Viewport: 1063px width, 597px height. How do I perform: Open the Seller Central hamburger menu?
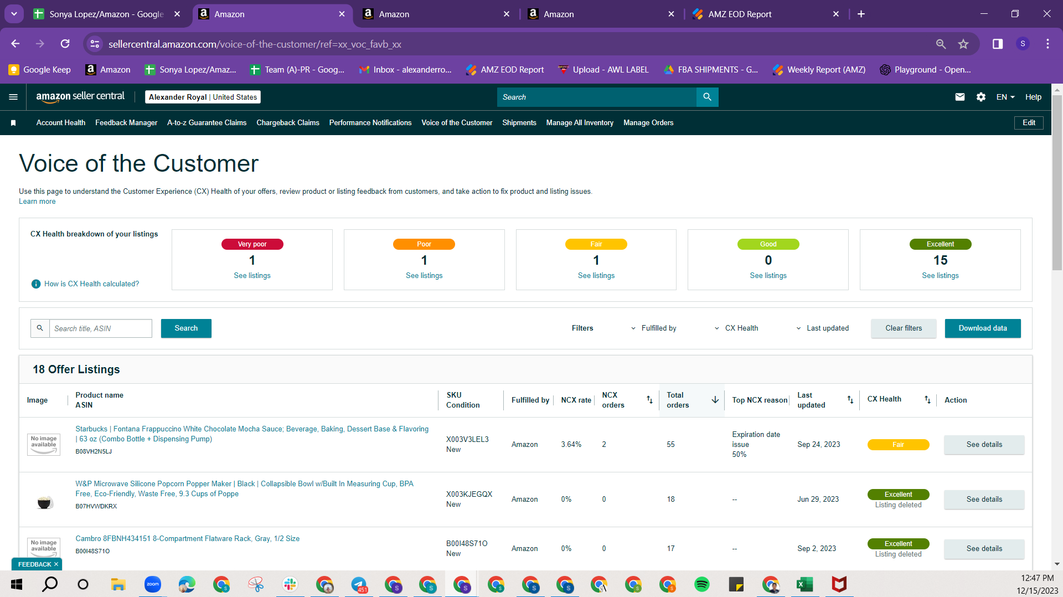[x=13, y=97]
